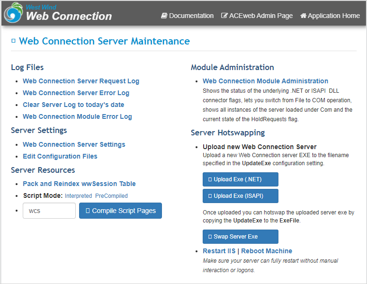
Task: Open Edit Configuration Files link
Action: click(x=60, y=156)
